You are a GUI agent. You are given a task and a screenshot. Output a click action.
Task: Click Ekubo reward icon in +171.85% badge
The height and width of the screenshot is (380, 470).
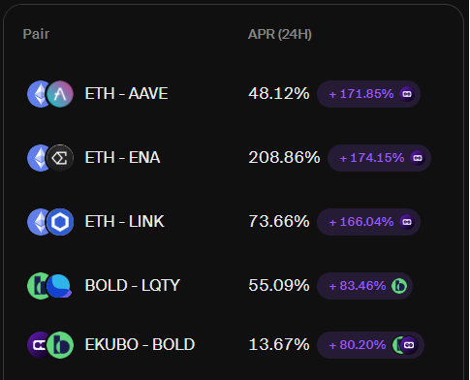[407, 94]
